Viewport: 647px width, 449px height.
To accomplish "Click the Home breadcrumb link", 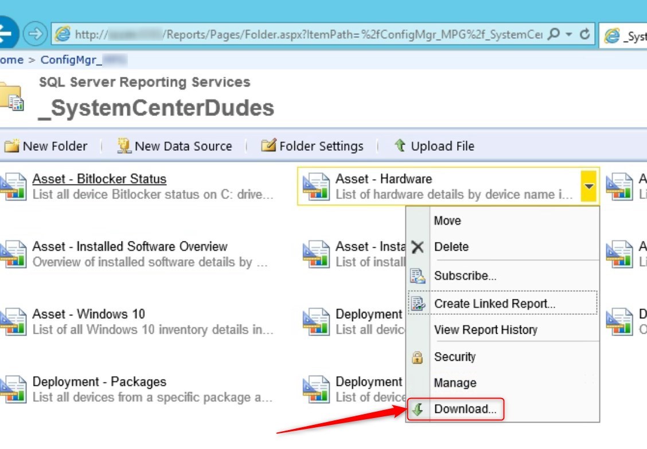I will [11, 60].
